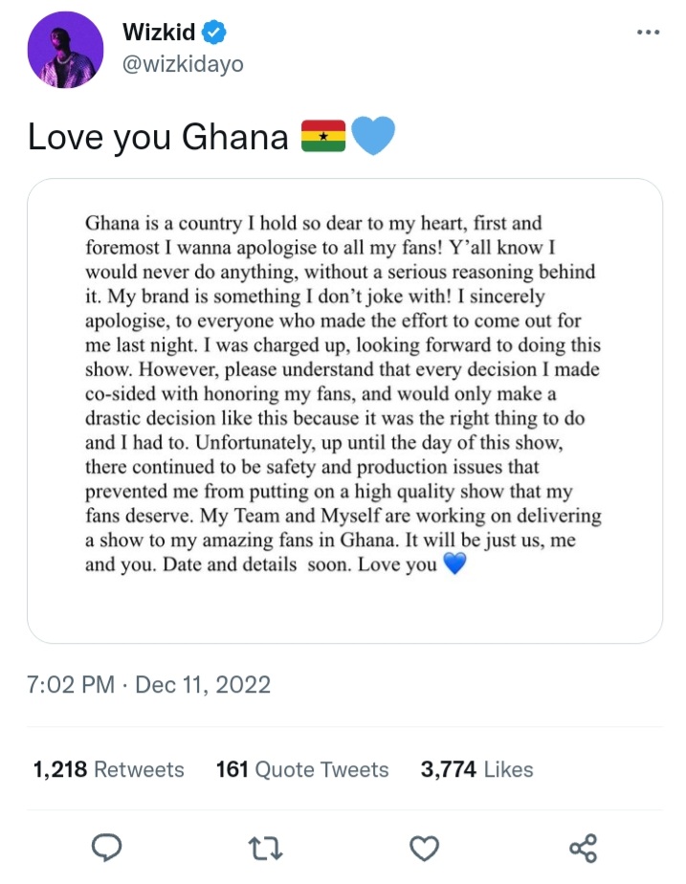686x884 pixels.
Task: Click the blue heart emoji beside the flag
Action: 373,137
